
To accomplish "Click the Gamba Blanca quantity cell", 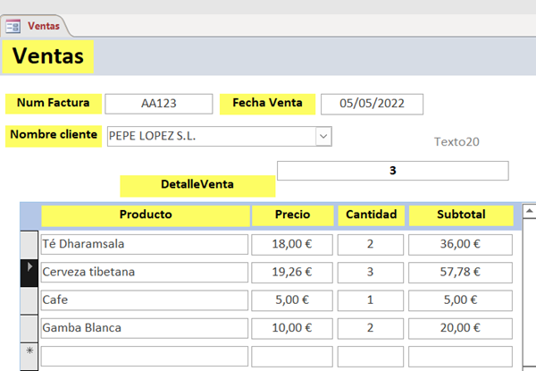I will 371,327.
